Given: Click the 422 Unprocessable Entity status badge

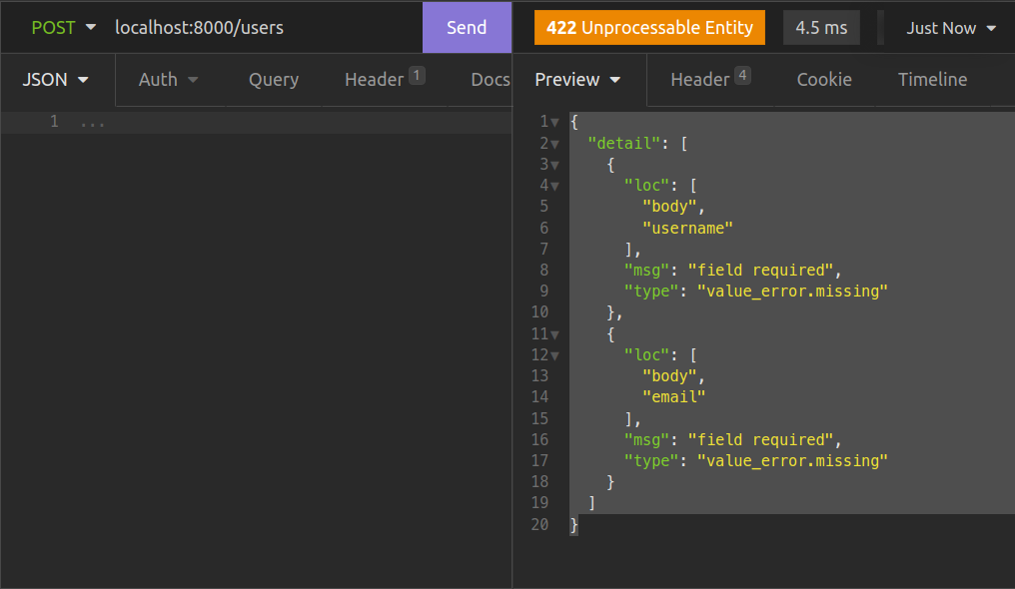Looking at the screenshot, I should click(649, 28).
